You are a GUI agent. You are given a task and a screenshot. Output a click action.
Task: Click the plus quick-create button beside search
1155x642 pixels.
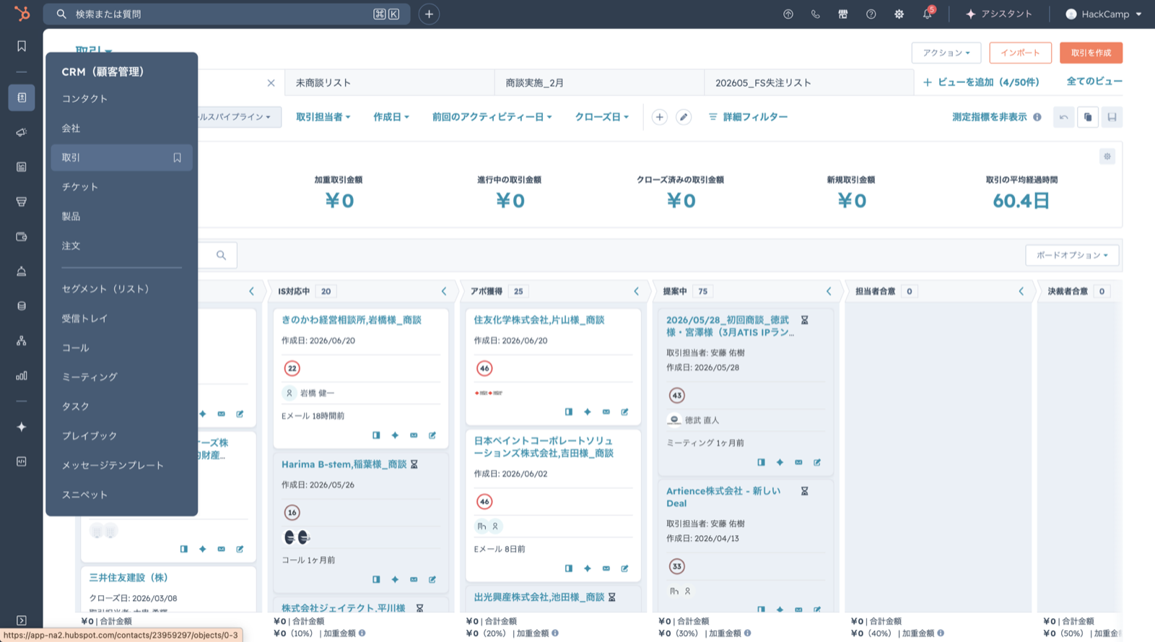click(x=429, y=14)
